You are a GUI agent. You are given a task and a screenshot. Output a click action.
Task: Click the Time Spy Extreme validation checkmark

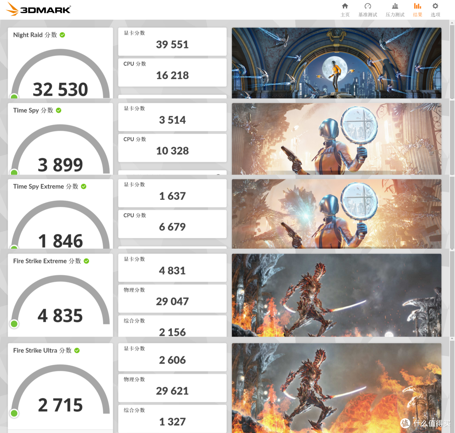click(x=83, y=186)
